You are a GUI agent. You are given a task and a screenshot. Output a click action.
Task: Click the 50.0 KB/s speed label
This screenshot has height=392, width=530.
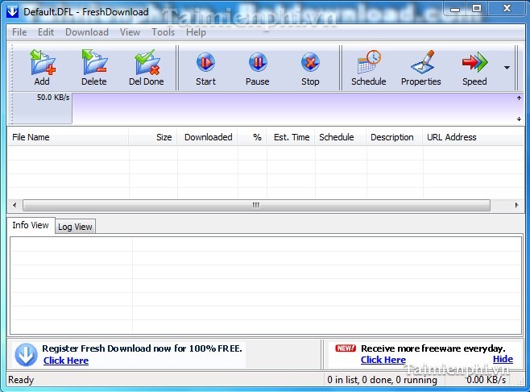coord(53,98)
